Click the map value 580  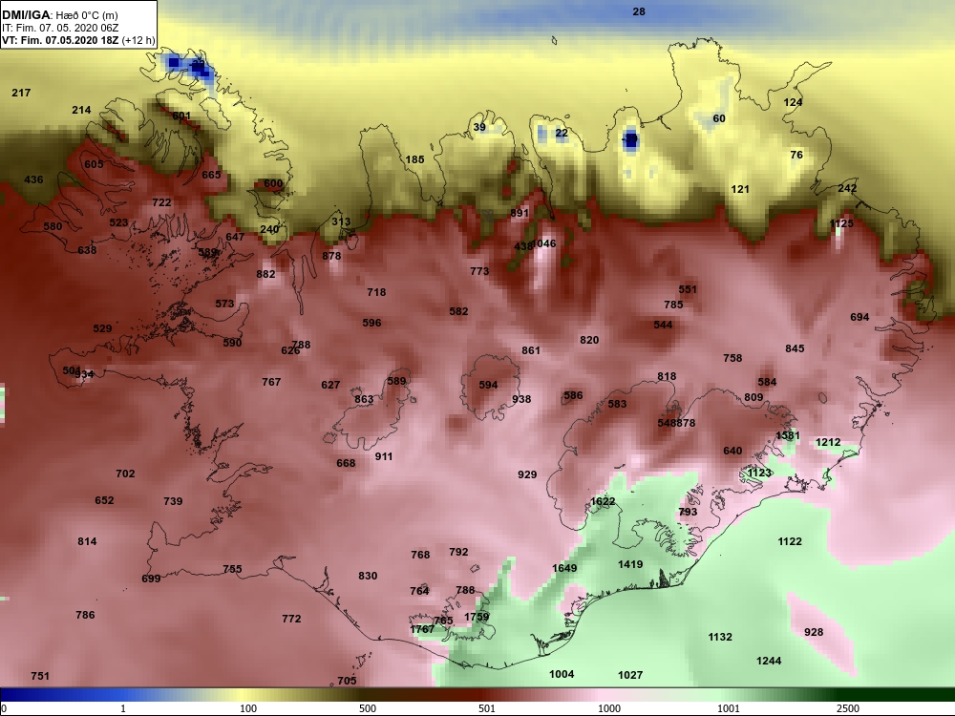[53, 226]
